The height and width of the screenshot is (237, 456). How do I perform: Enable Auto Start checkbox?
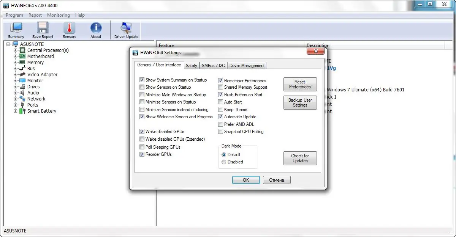(221, 102)
